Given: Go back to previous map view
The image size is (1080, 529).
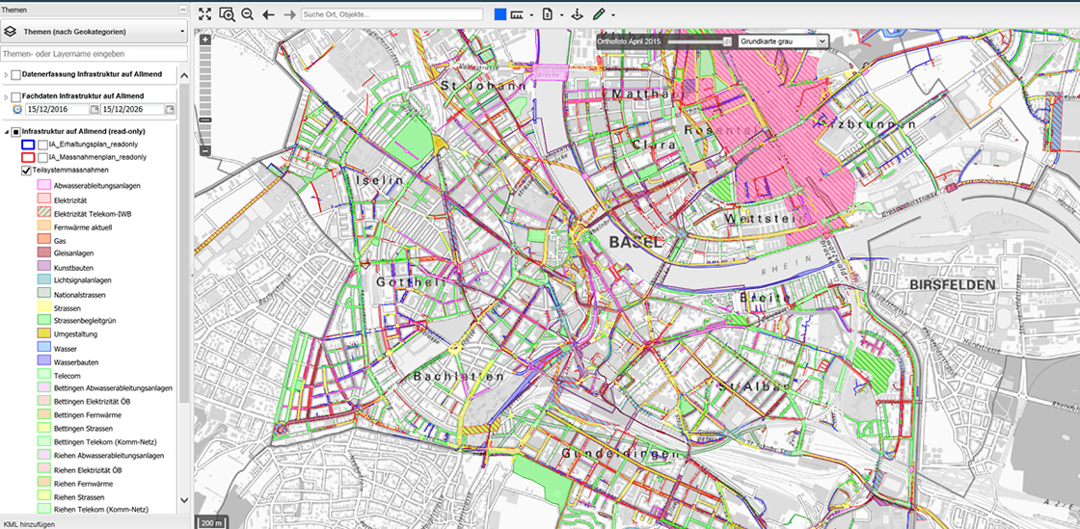Looking at the screenshot, I should pyautogui.click(x=269, y=14).
